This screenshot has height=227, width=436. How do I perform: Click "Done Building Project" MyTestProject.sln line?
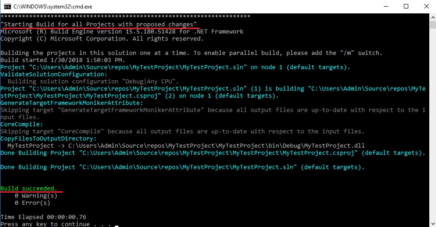[x=182, y=167]
